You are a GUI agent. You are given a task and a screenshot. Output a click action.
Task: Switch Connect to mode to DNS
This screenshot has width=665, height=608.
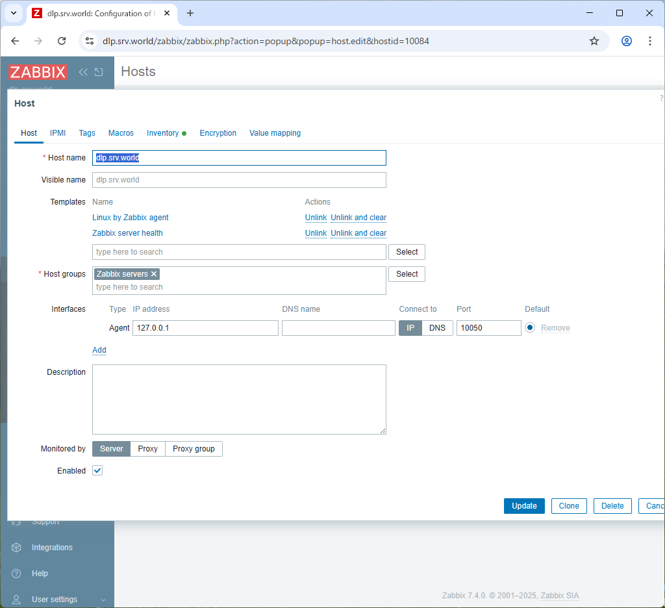click(438, 327)
